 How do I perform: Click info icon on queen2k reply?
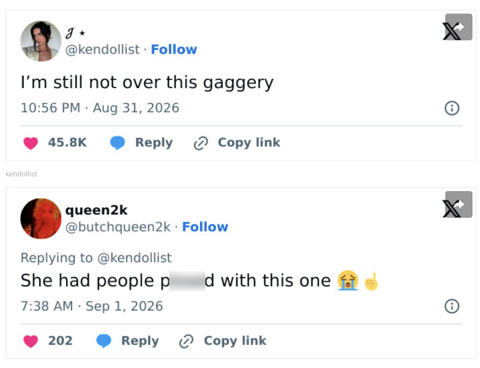[452, 306]
